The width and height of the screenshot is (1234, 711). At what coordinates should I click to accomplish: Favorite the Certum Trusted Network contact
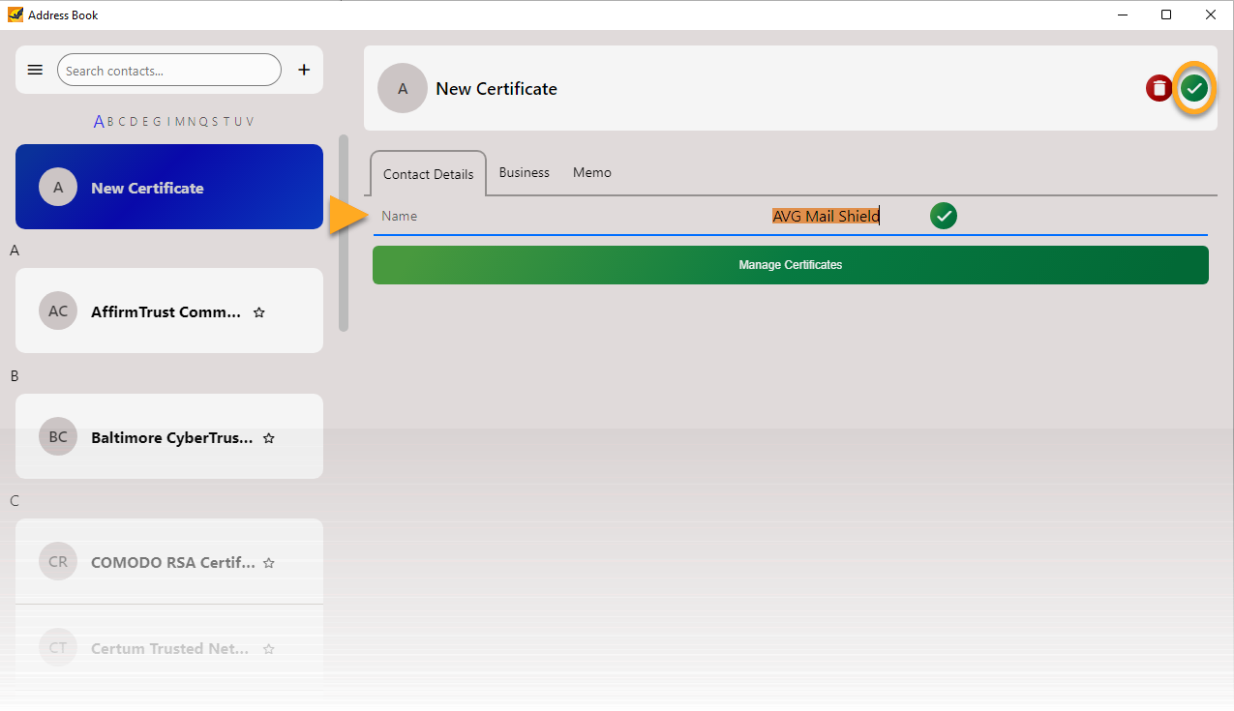[x=269, y=649]
